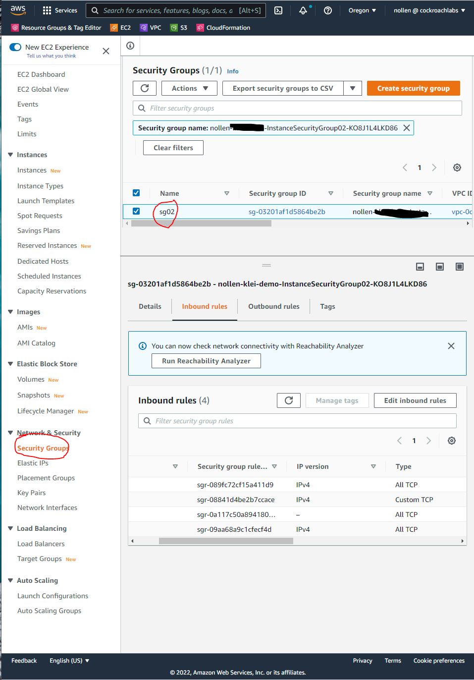Open VPC shortcut in favorites bar
Image resolution: width=474 pixels, height=680 pixels.
(151, 28)
